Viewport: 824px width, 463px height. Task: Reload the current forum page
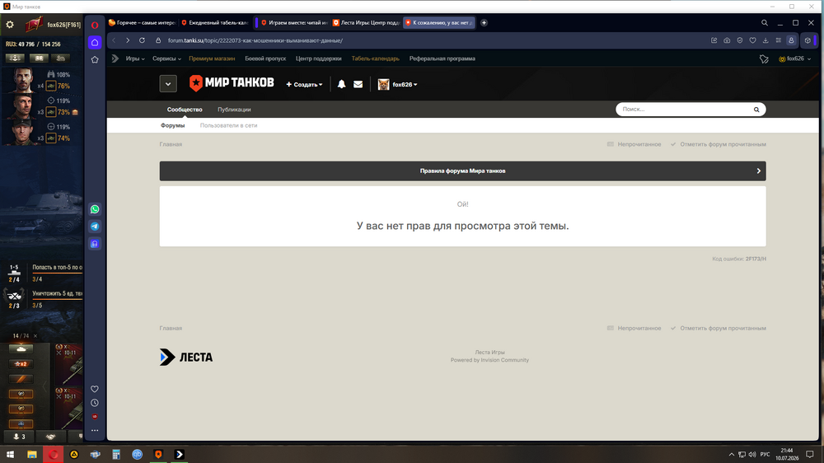tap(142, 40)
